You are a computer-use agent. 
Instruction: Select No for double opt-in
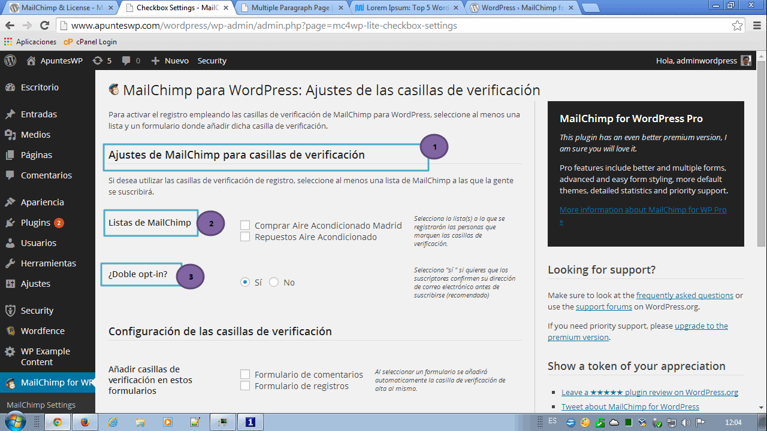(x=274, y=282)
